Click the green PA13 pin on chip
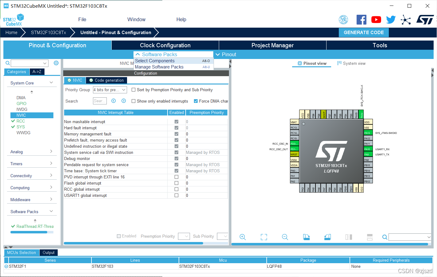The image size is (437, 277). point(368,133)
